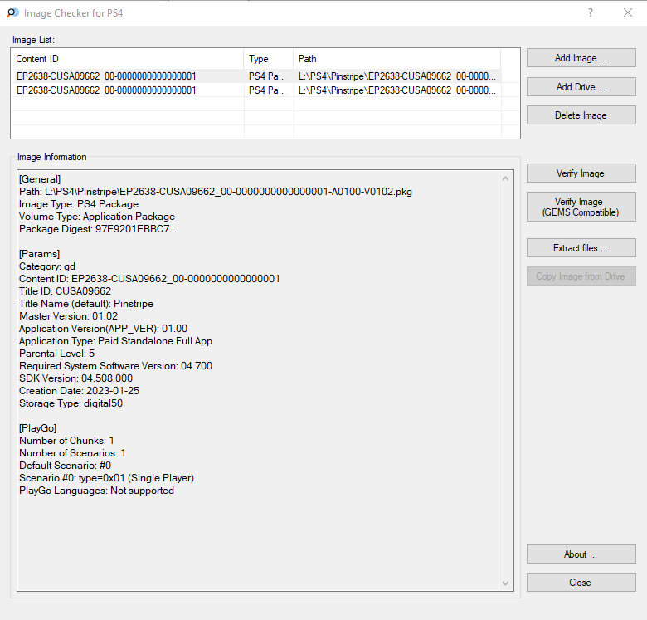
Task: Select the first image list row
Action: coord(256,76)
